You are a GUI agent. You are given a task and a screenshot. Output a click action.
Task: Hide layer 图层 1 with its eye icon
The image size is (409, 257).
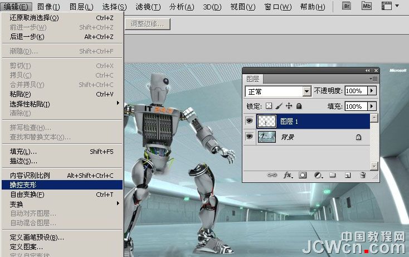pos(250,121)
